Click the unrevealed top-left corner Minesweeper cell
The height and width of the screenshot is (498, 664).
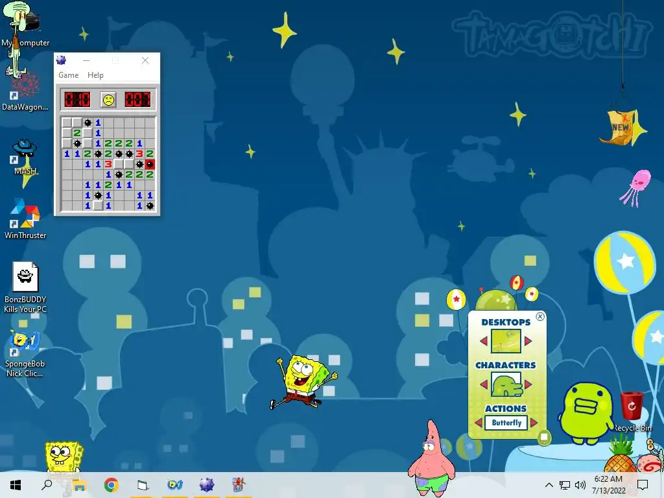click(67, 123)
